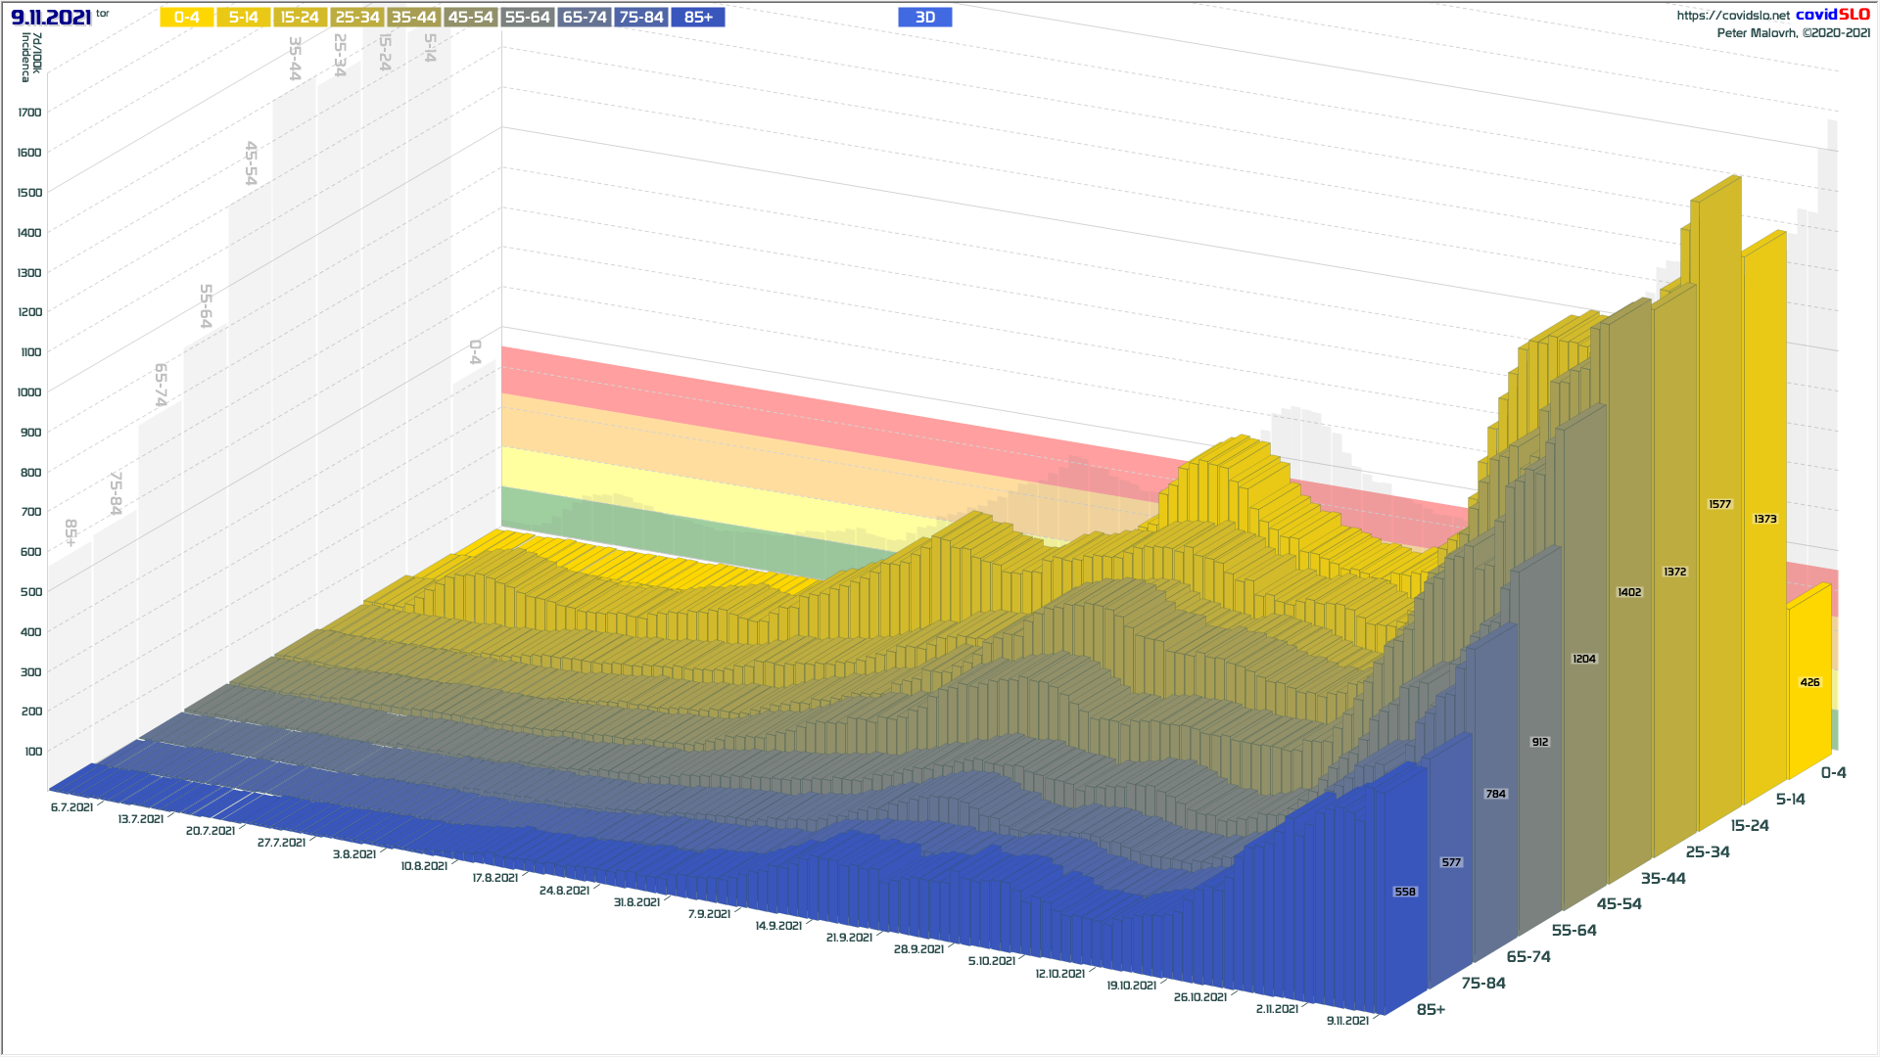Toggle the 75-84 age group button

[641, 18]
